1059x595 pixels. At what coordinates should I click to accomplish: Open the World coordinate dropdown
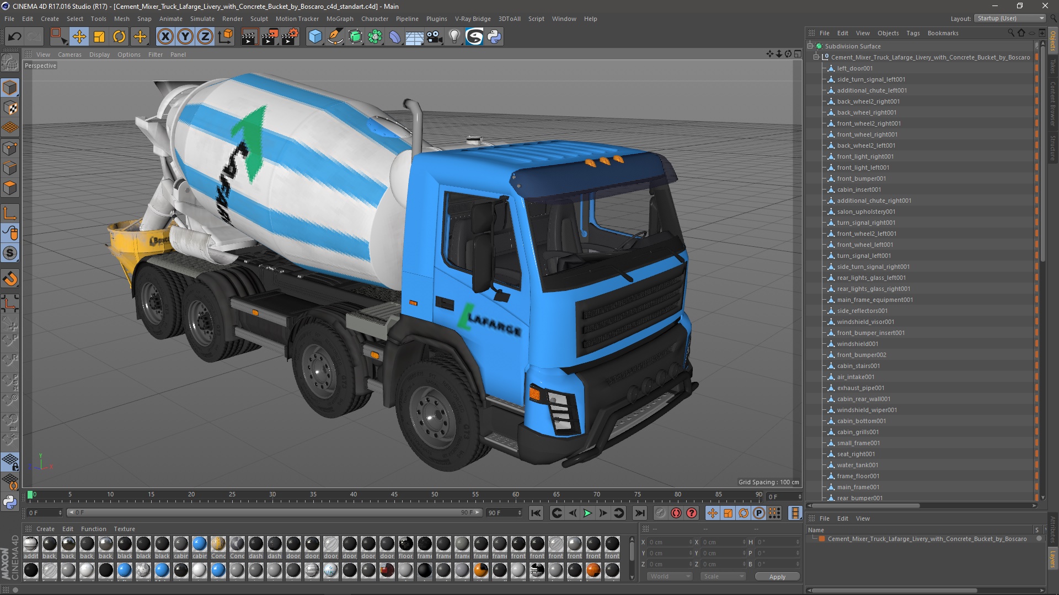pos(669,576)
